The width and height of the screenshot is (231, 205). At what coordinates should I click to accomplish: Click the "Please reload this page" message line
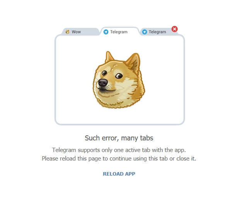pos(119,159)
